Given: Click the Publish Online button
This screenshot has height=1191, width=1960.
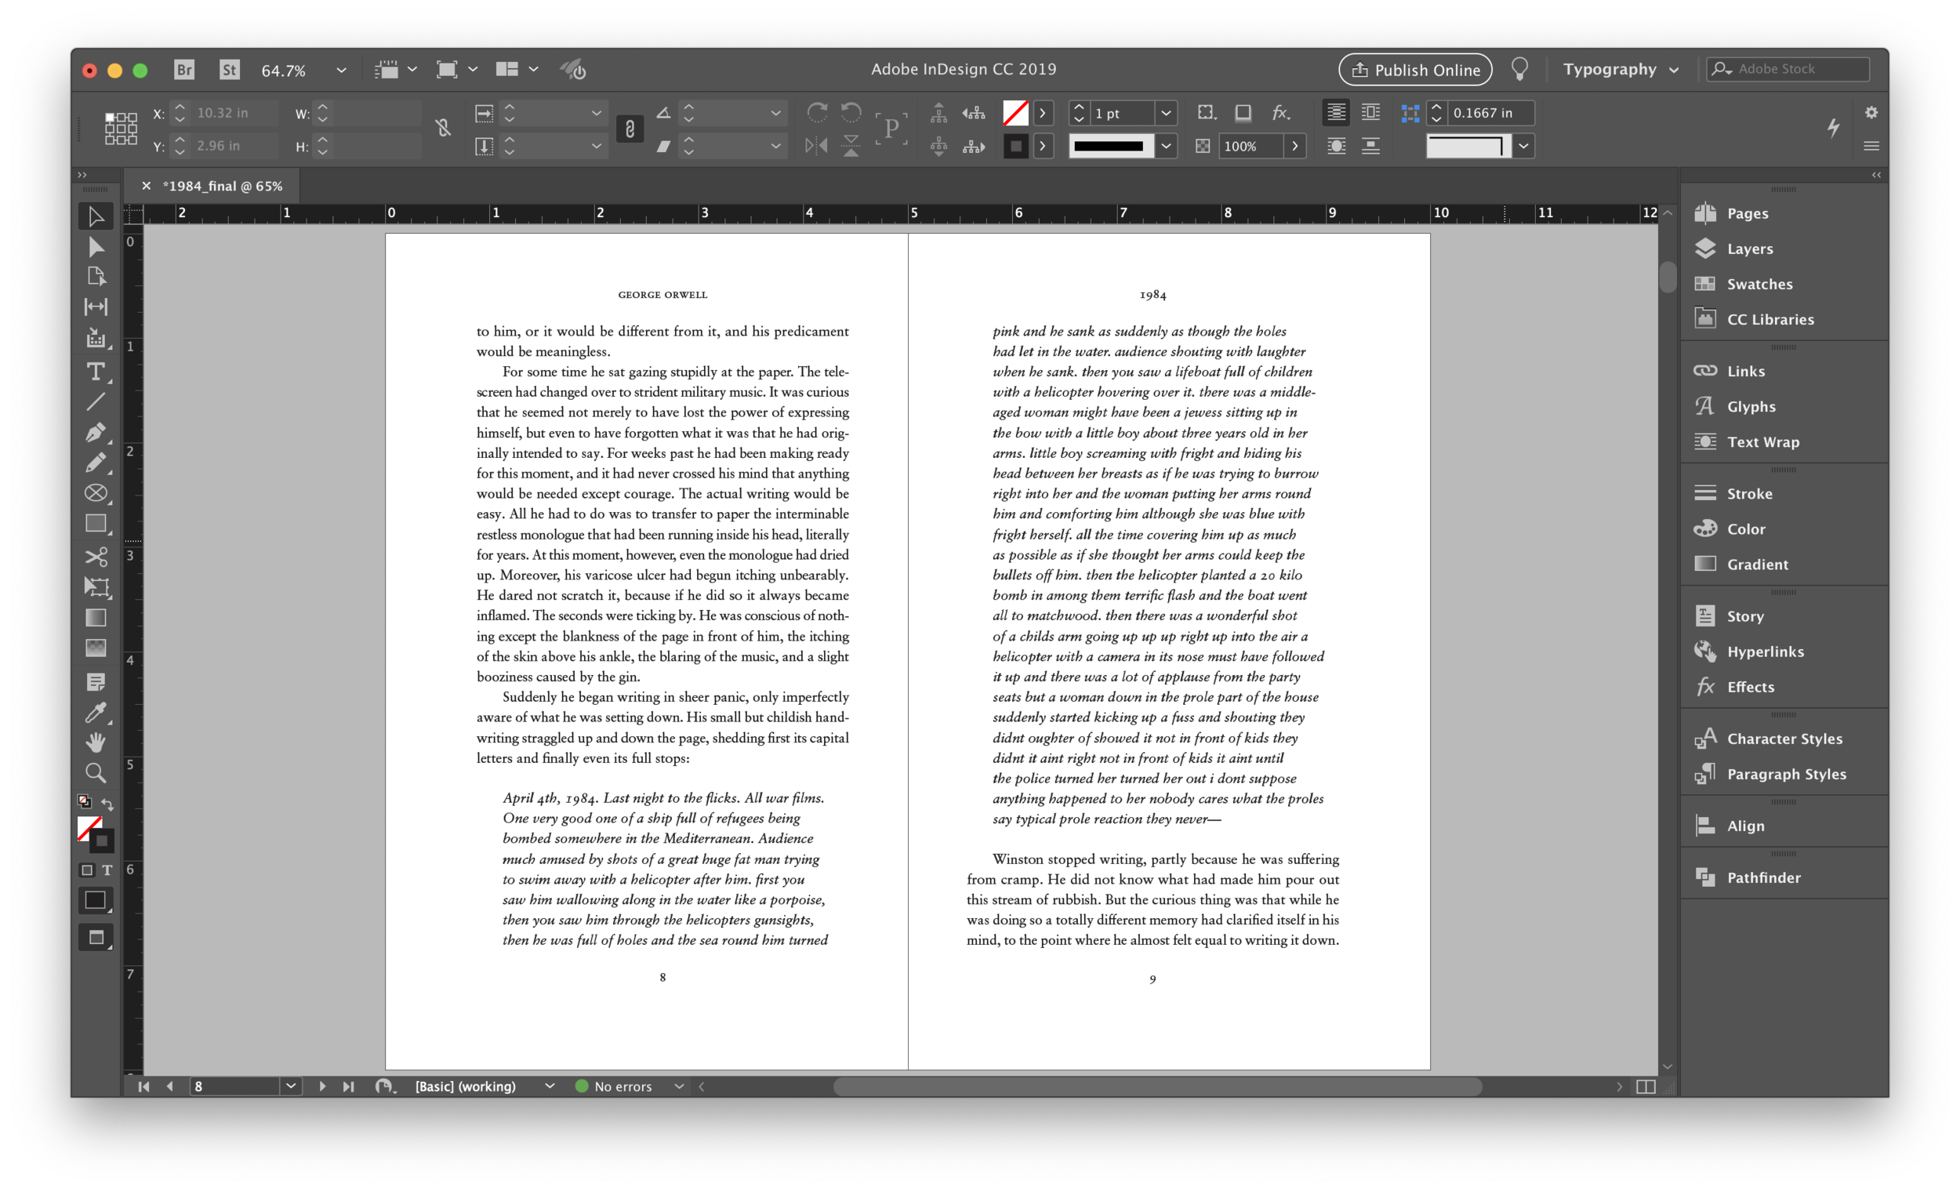Looking at the screenshot, I should point(1415,69).
